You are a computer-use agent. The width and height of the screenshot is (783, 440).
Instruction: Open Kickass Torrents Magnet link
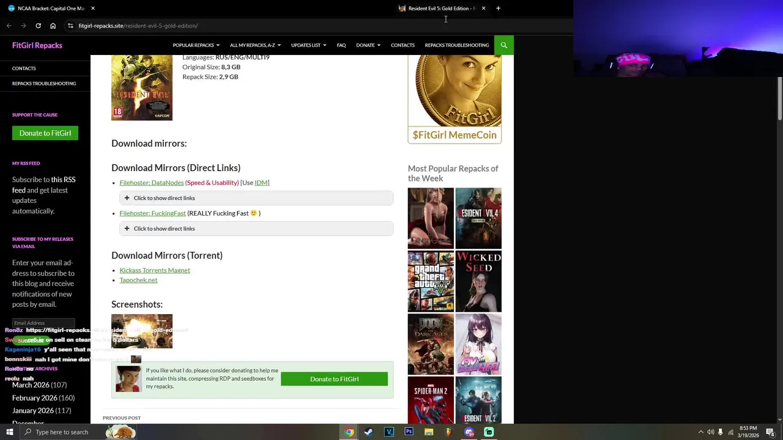[x=155, y=270]
